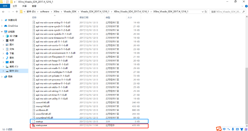
Task: Click the Sogou microphone voice input icon
Action: [233, 129]
